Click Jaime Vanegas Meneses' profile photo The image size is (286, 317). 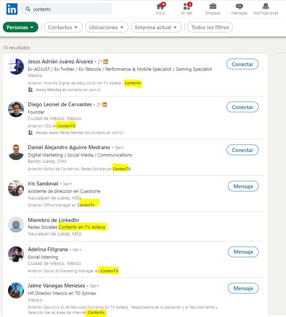click(x=16, y=290)
